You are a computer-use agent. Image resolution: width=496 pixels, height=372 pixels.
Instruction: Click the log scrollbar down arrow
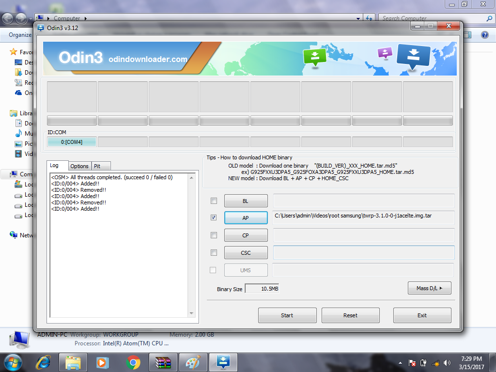pos(191,313)
